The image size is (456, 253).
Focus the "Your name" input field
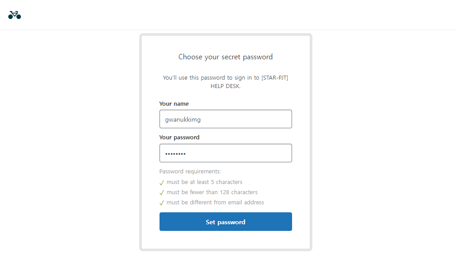(x=225, y=119)
